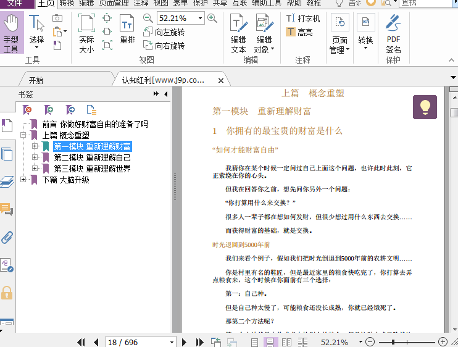The image size is (458, 347).
Task: Collapse the bookmarks panel arrow
Action: tap(166, 94)
